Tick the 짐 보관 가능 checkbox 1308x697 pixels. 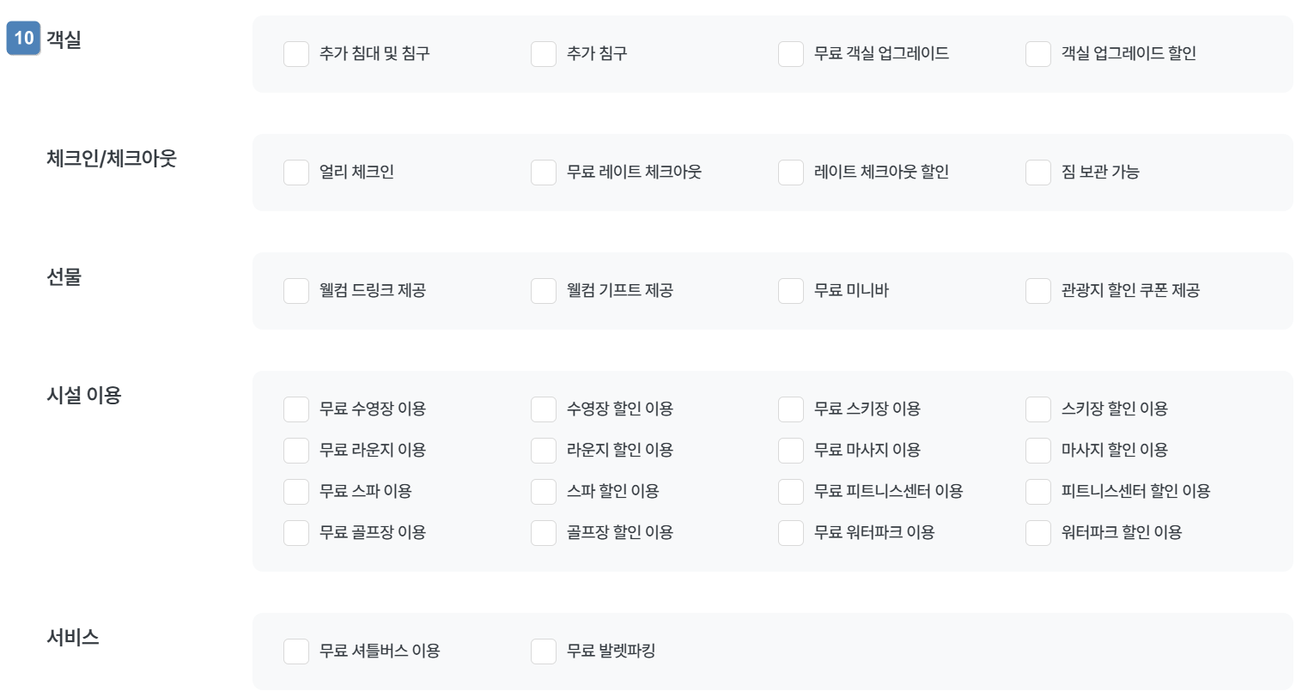[1038, 173]
